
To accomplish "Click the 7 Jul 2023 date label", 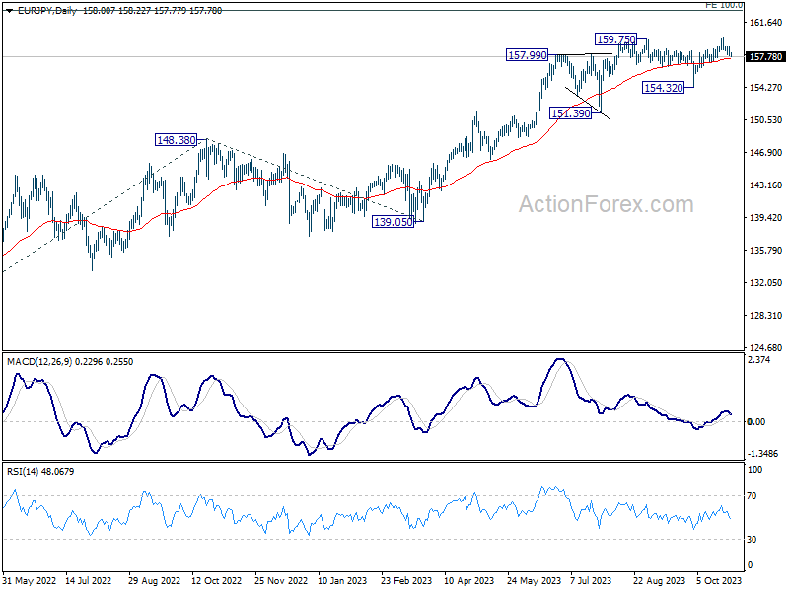I will coord(591,581).
